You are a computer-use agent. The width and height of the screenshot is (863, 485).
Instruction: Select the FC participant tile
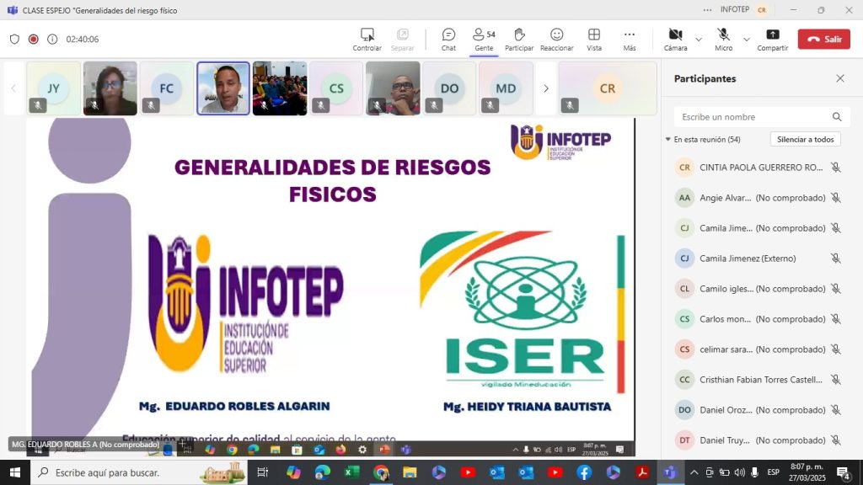[x=166, y=88]
